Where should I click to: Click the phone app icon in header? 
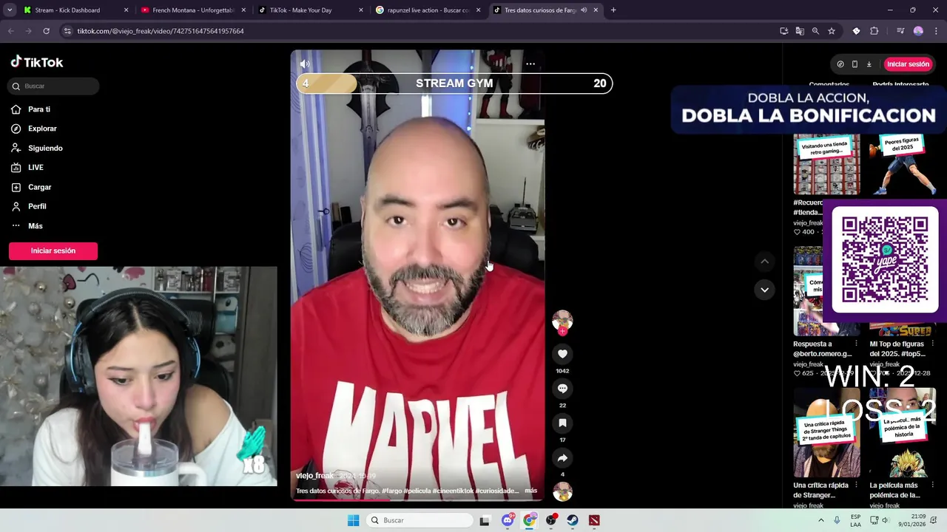coord(855,64)
